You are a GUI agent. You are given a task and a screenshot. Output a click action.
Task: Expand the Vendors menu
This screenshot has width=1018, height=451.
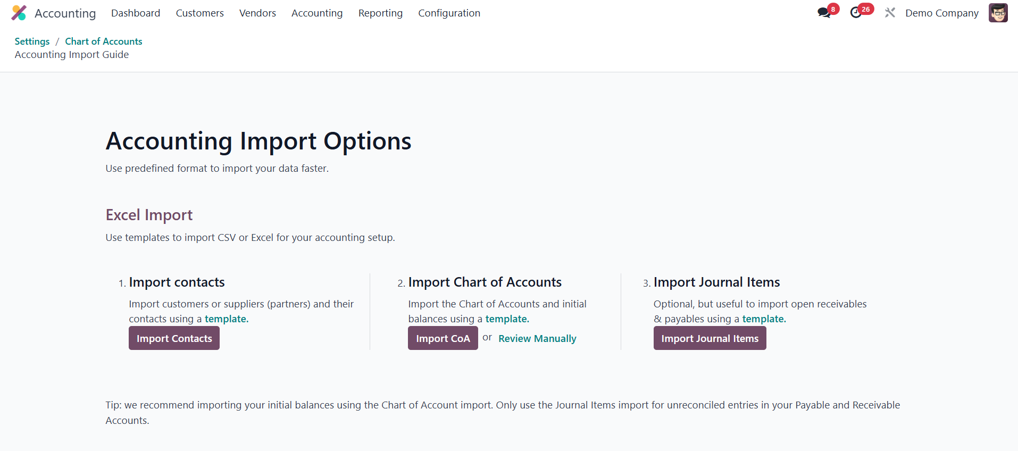tap(257, 13)
